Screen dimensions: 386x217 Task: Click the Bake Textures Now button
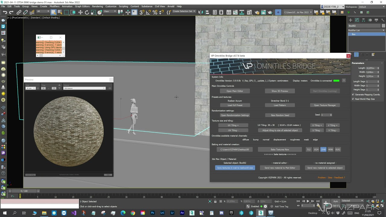coord(280,149)
